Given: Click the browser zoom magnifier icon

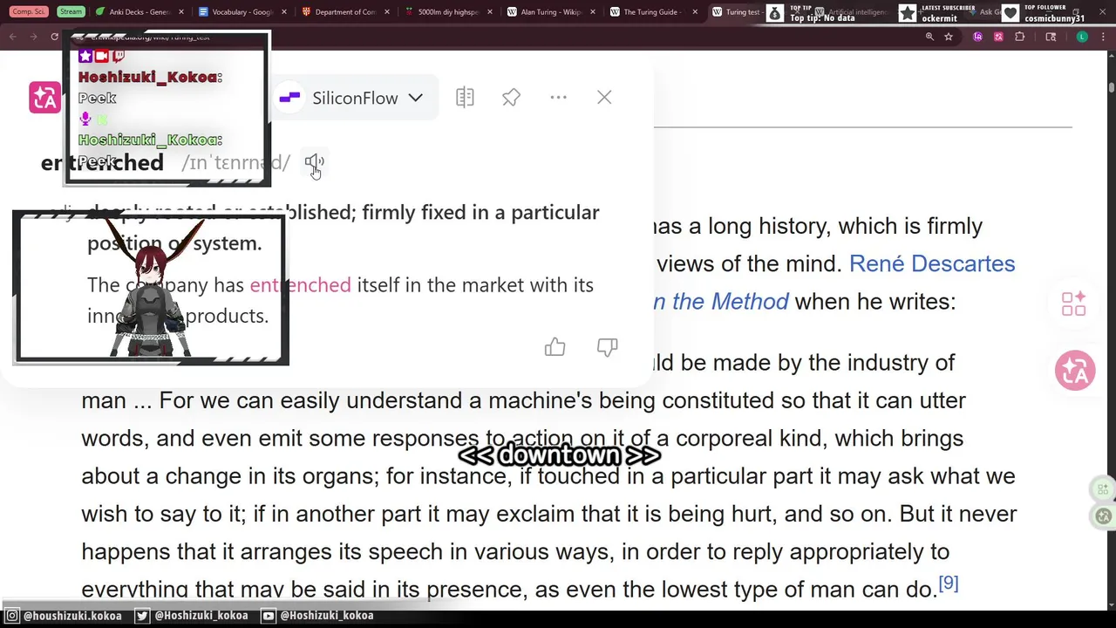Looking at the screenshot, I should pyautogui.click(x=929, y=37).
